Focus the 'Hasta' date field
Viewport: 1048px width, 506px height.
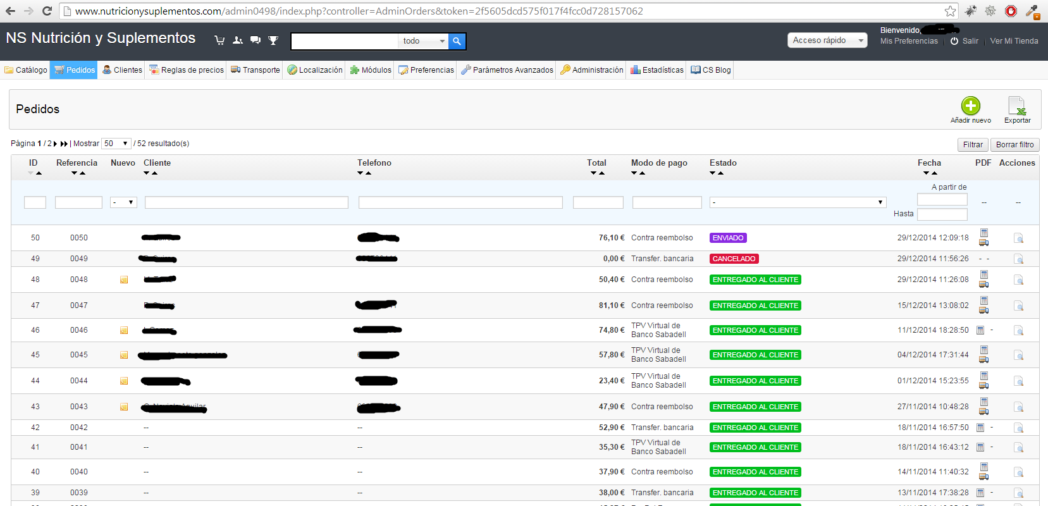tap(942, 214)
